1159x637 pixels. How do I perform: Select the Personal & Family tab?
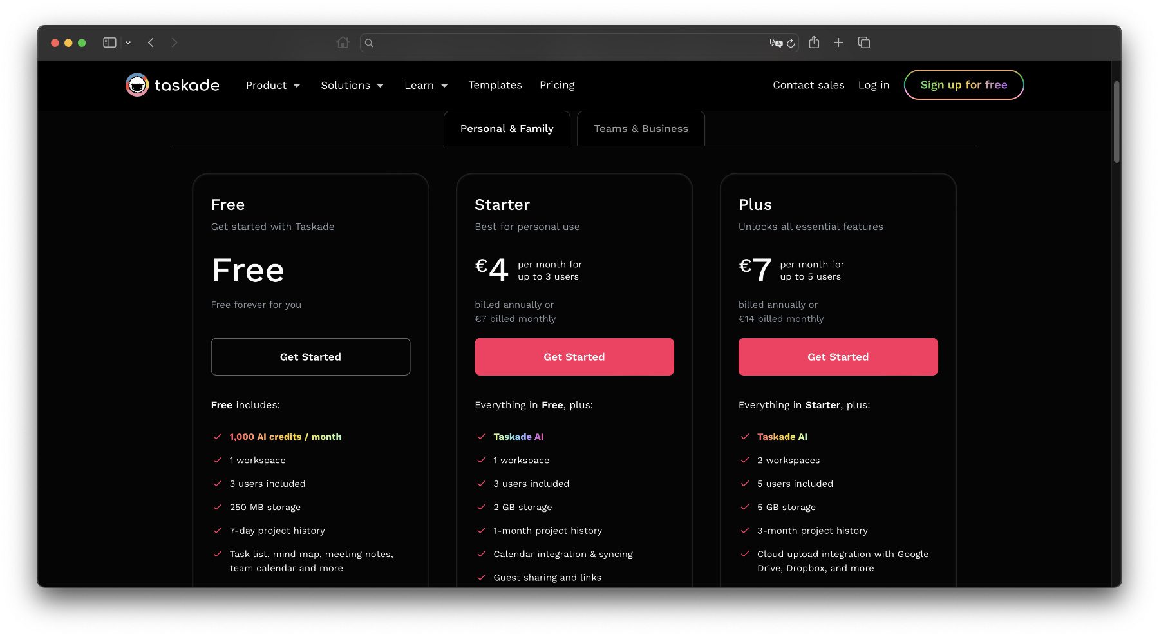(507, 129)
